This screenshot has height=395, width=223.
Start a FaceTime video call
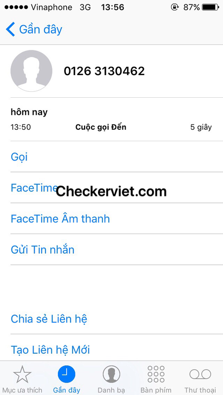117,188
